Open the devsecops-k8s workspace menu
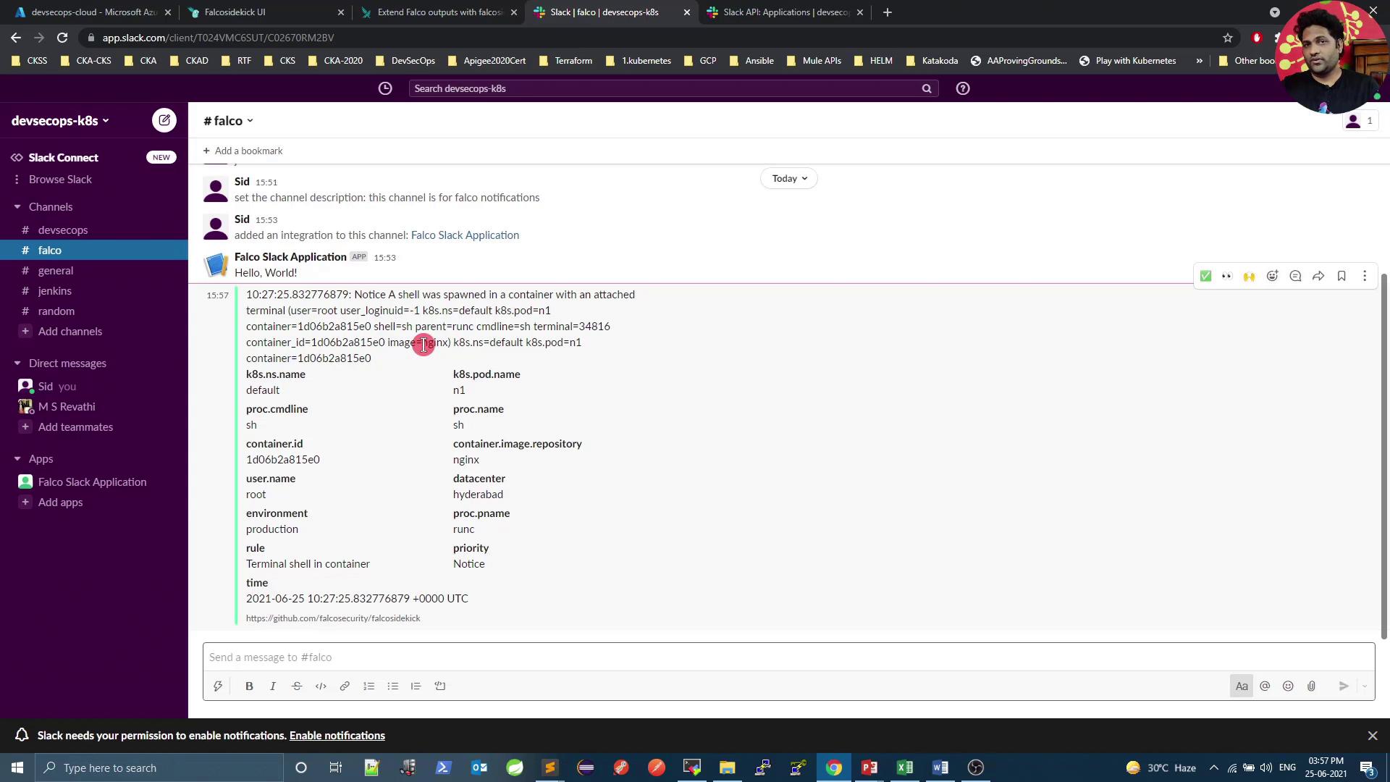 [60, 121]
